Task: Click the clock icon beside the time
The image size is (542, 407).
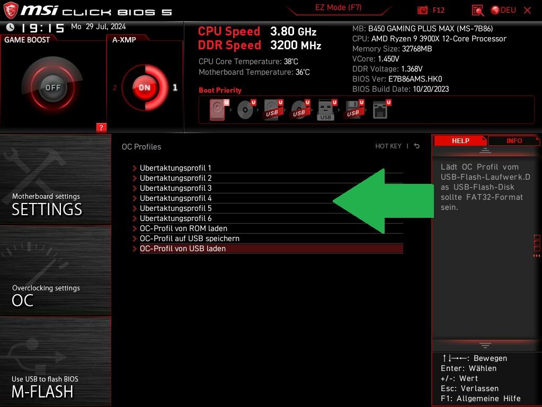Action: click(11, 28)
